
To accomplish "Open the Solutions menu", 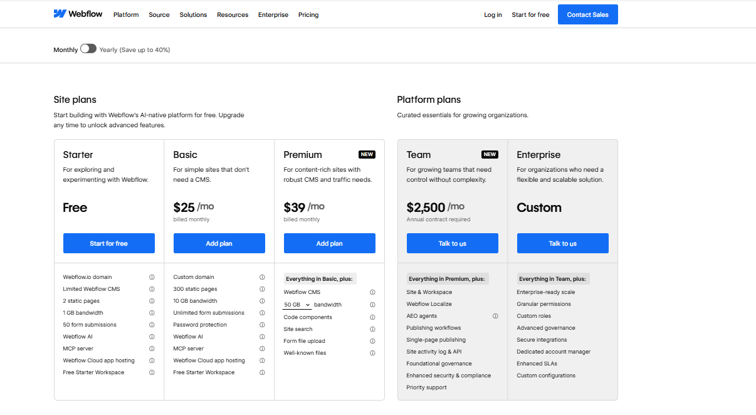I will tap(193, 14).
